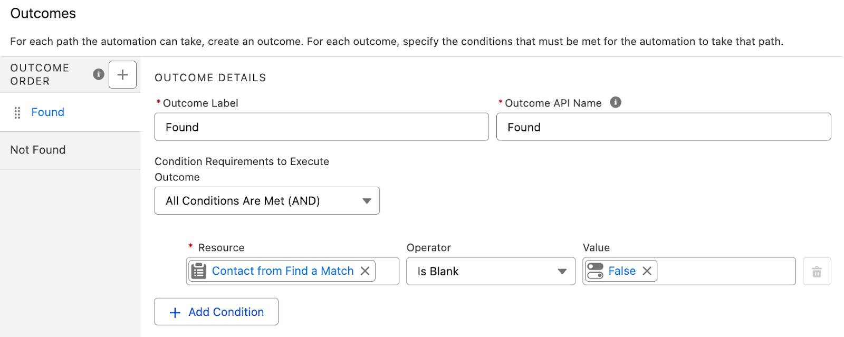Screen dimensions: 844x337
Task: Grab the drag handle beside Found
Action: tap(17, 112)
